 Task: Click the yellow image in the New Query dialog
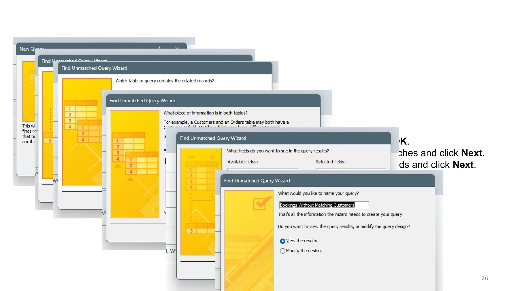[28, 91]
